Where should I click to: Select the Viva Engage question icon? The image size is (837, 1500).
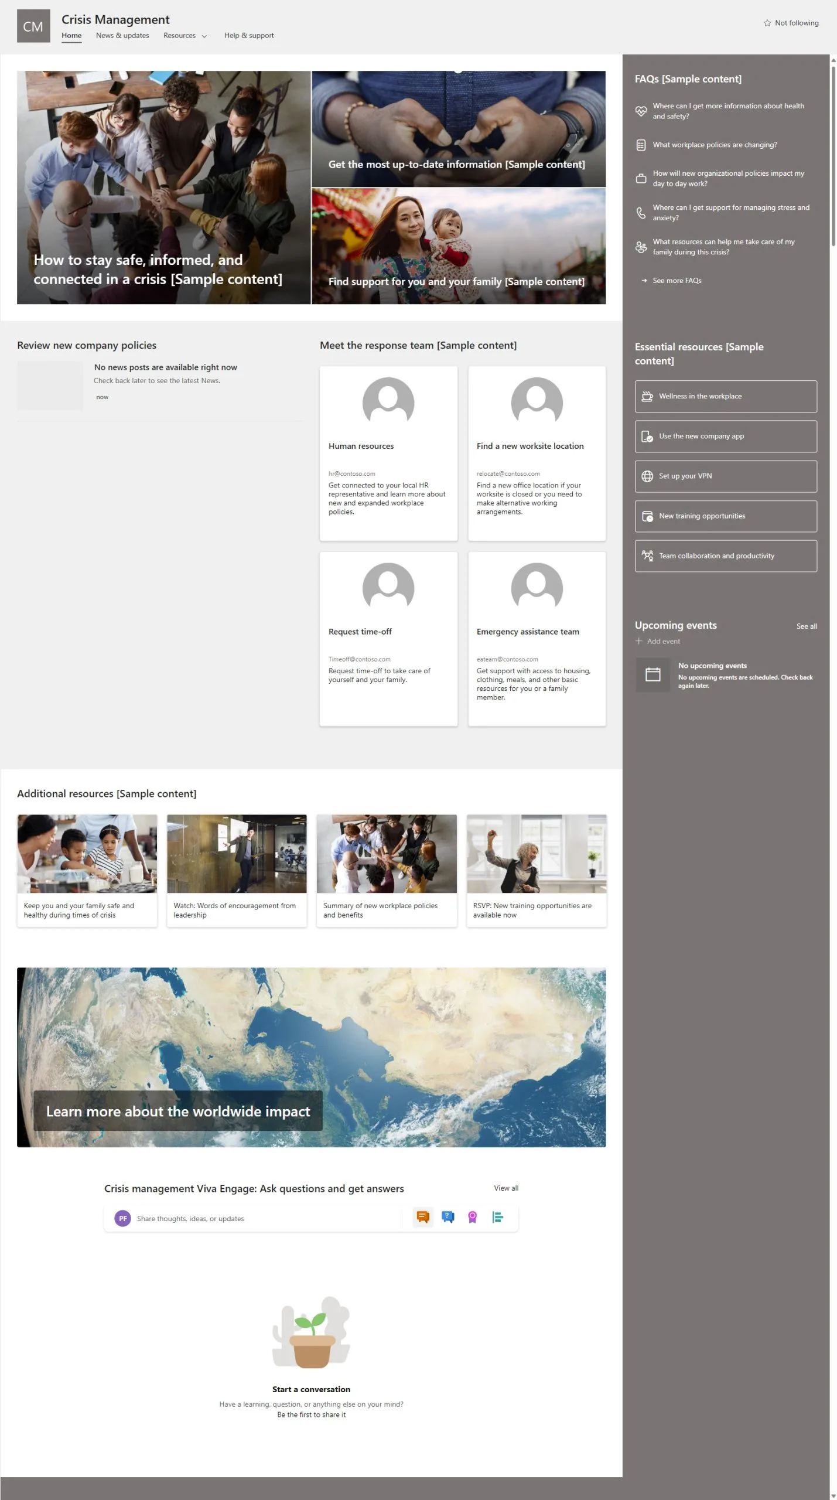(x=447, y=1217)
